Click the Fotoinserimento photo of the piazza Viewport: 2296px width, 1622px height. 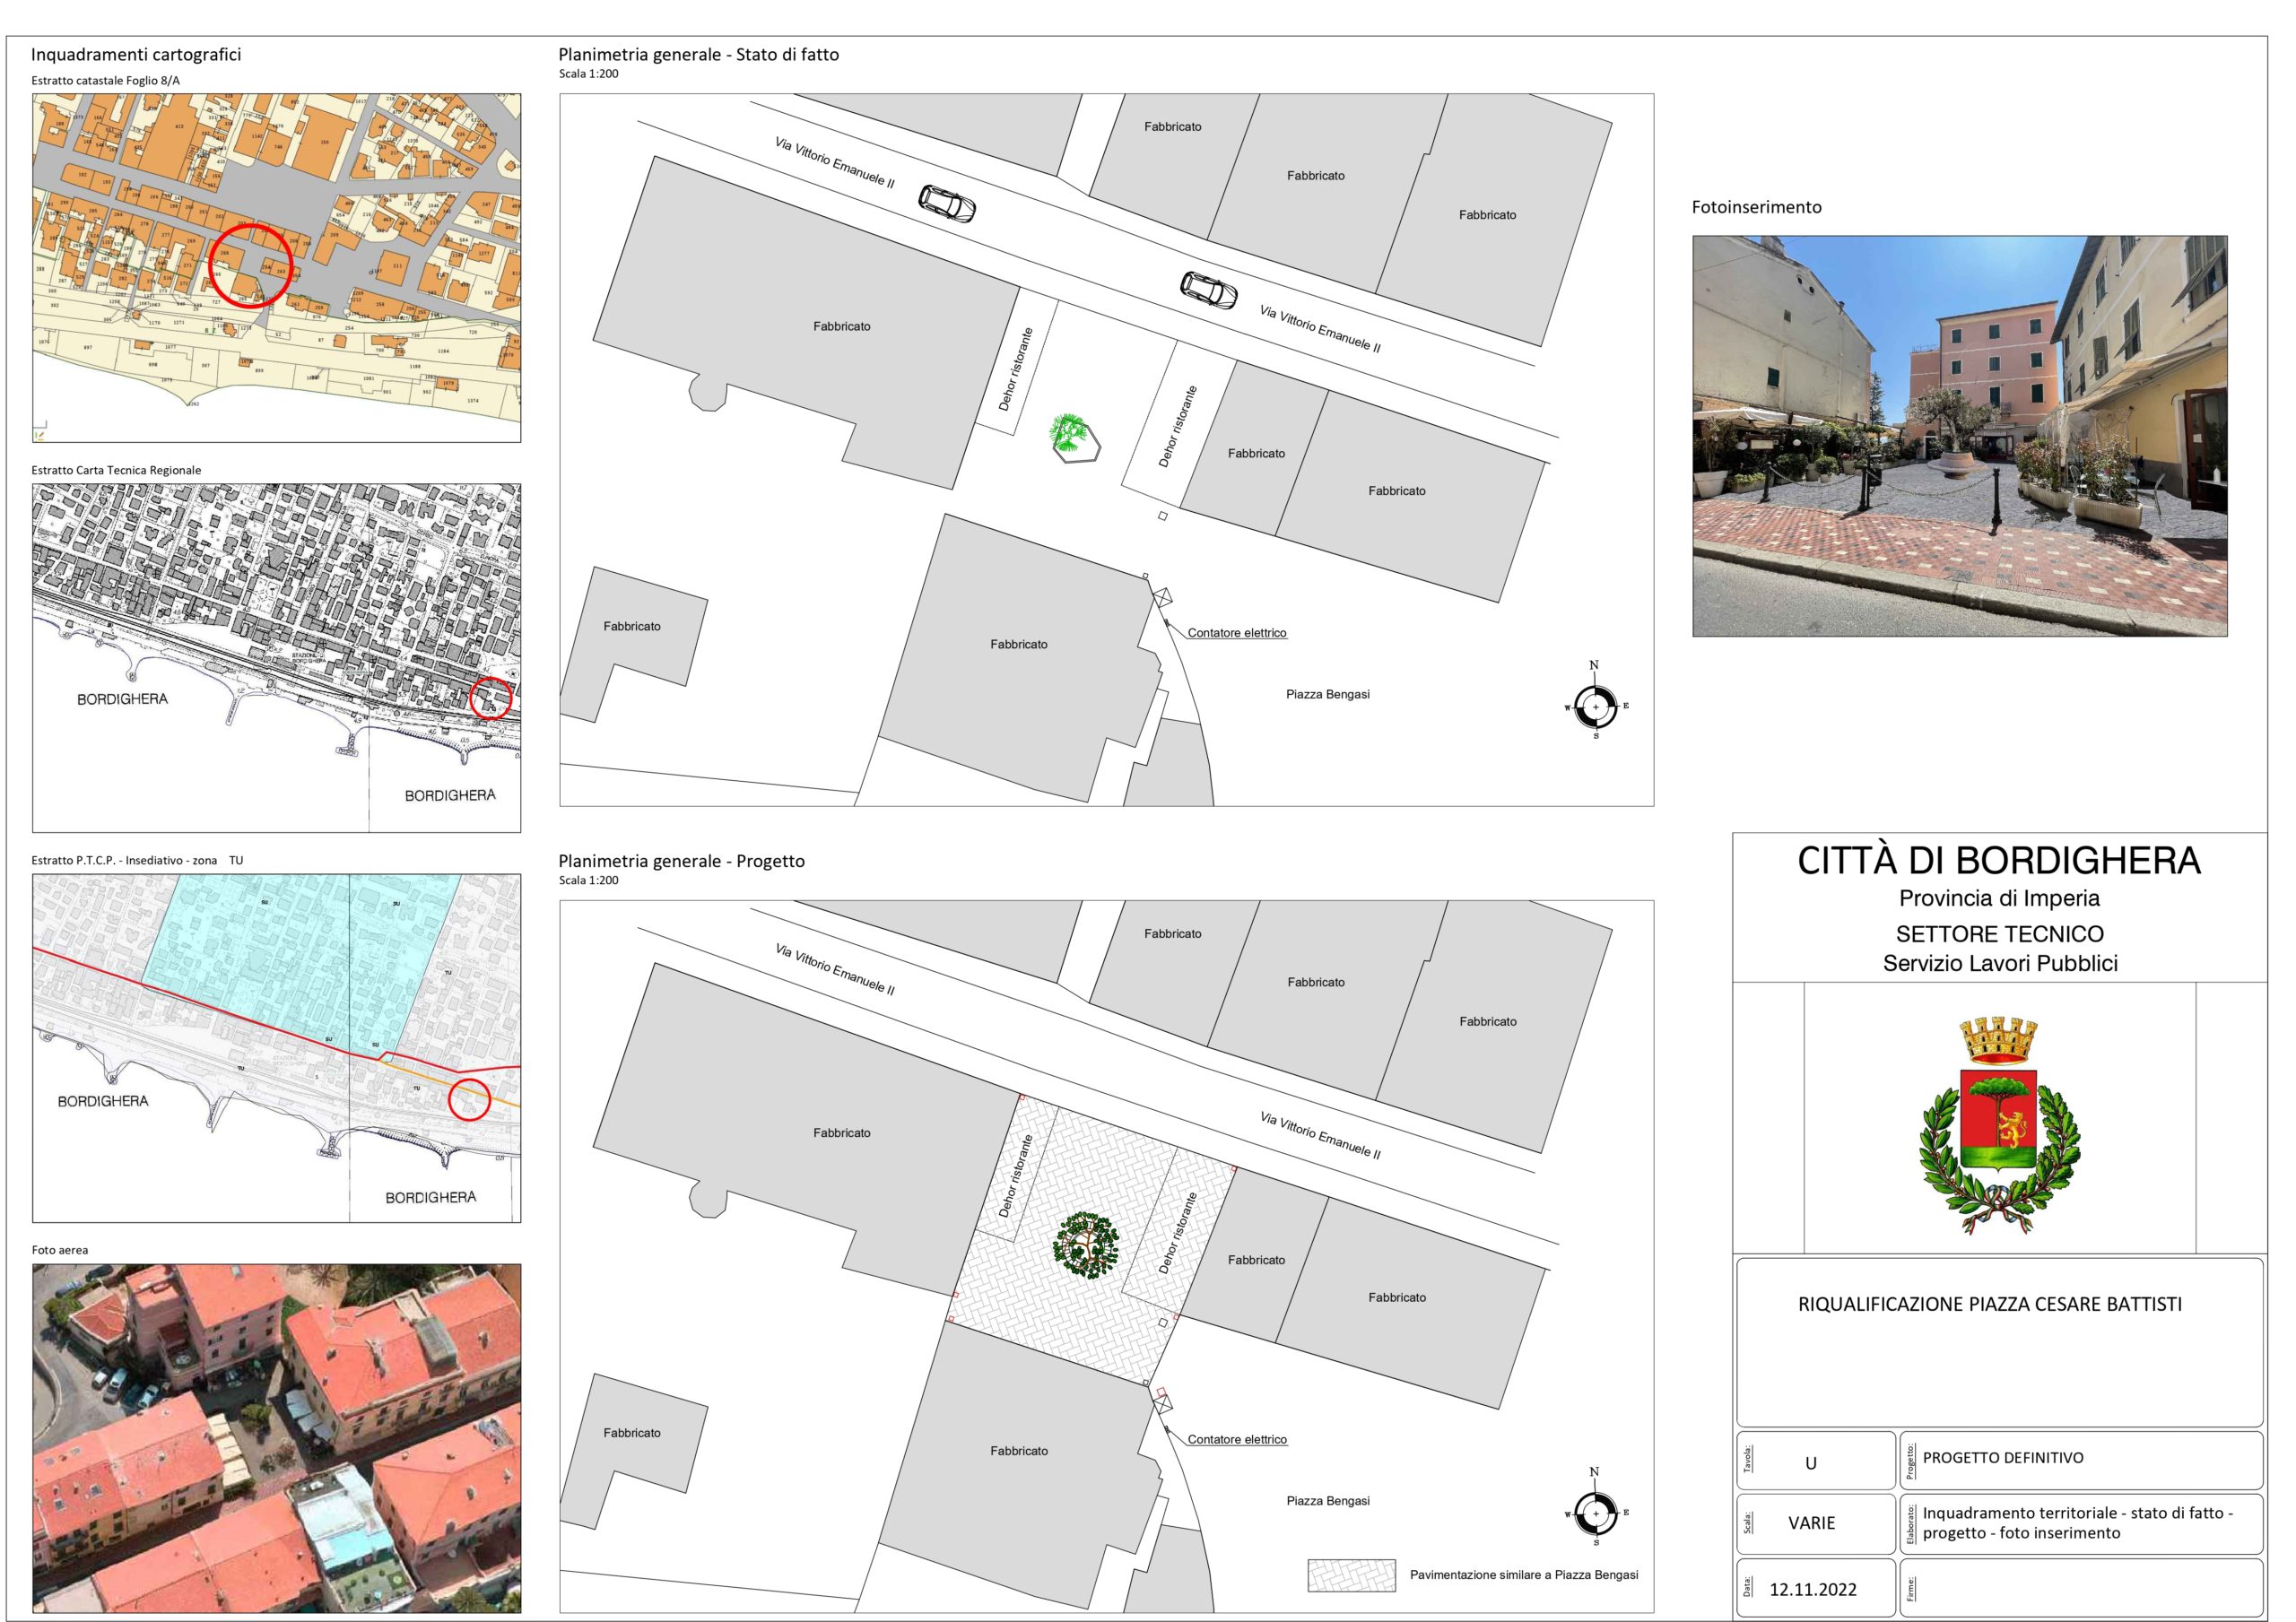1959,436
